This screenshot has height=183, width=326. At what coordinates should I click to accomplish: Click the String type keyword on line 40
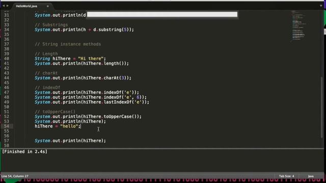click(x=42, y=58)
